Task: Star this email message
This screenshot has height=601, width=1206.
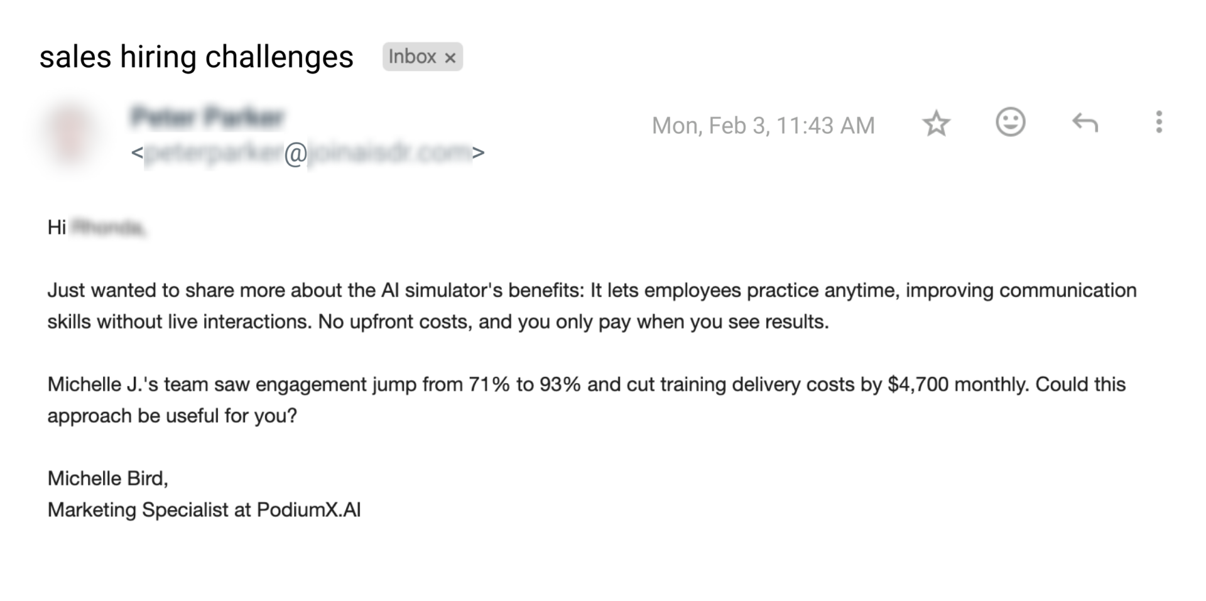Action: tap(936, 124)
